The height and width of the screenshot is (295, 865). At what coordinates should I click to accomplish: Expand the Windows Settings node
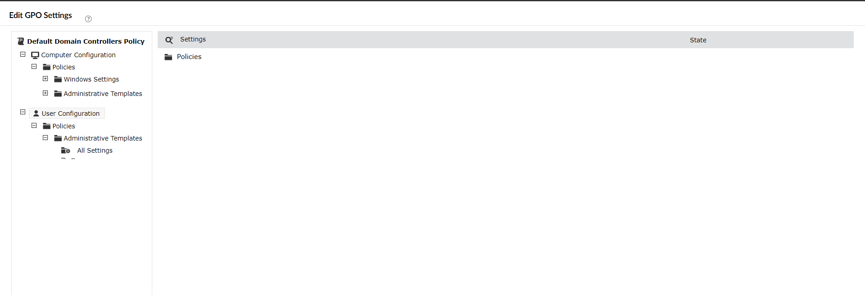click(x=45, y=79)
